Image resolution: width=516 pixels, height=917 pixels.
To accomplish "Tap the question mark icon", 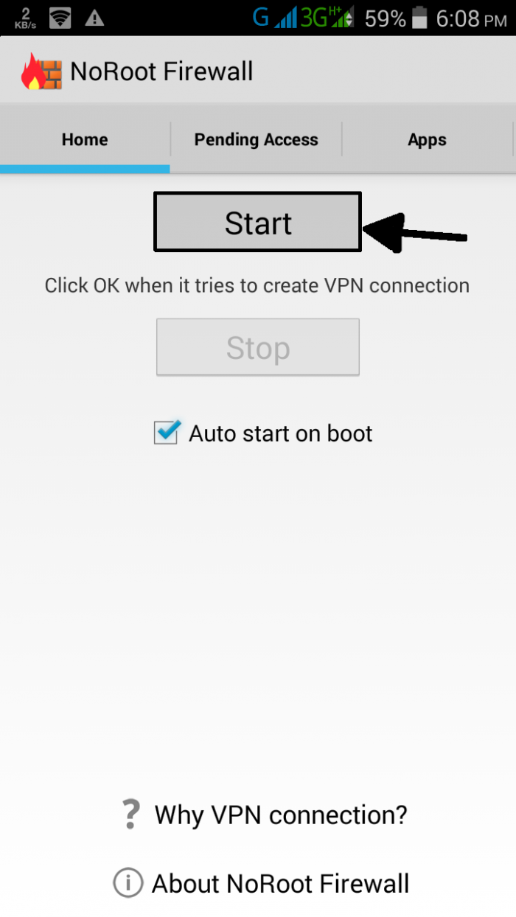I will 130,815.
